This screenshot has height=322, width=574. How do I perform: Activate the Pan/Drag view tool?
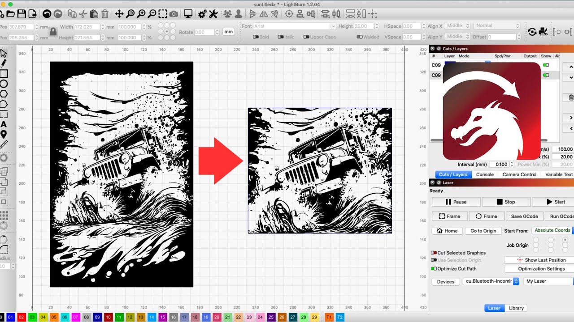coord(119,14)
